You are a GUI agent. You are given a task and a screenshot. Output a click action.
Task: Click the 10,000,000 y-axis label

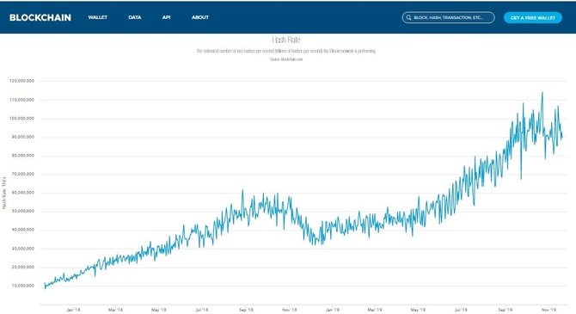click(x=22, y=286)
